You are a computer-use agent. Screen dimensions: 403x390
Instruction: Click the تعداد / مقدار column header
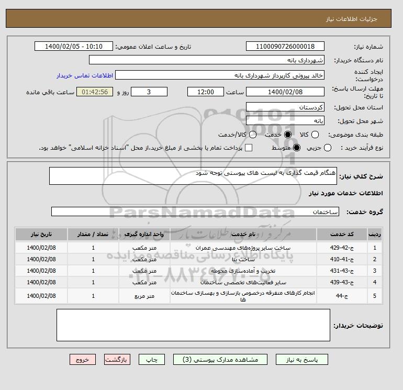coord(93,234)
